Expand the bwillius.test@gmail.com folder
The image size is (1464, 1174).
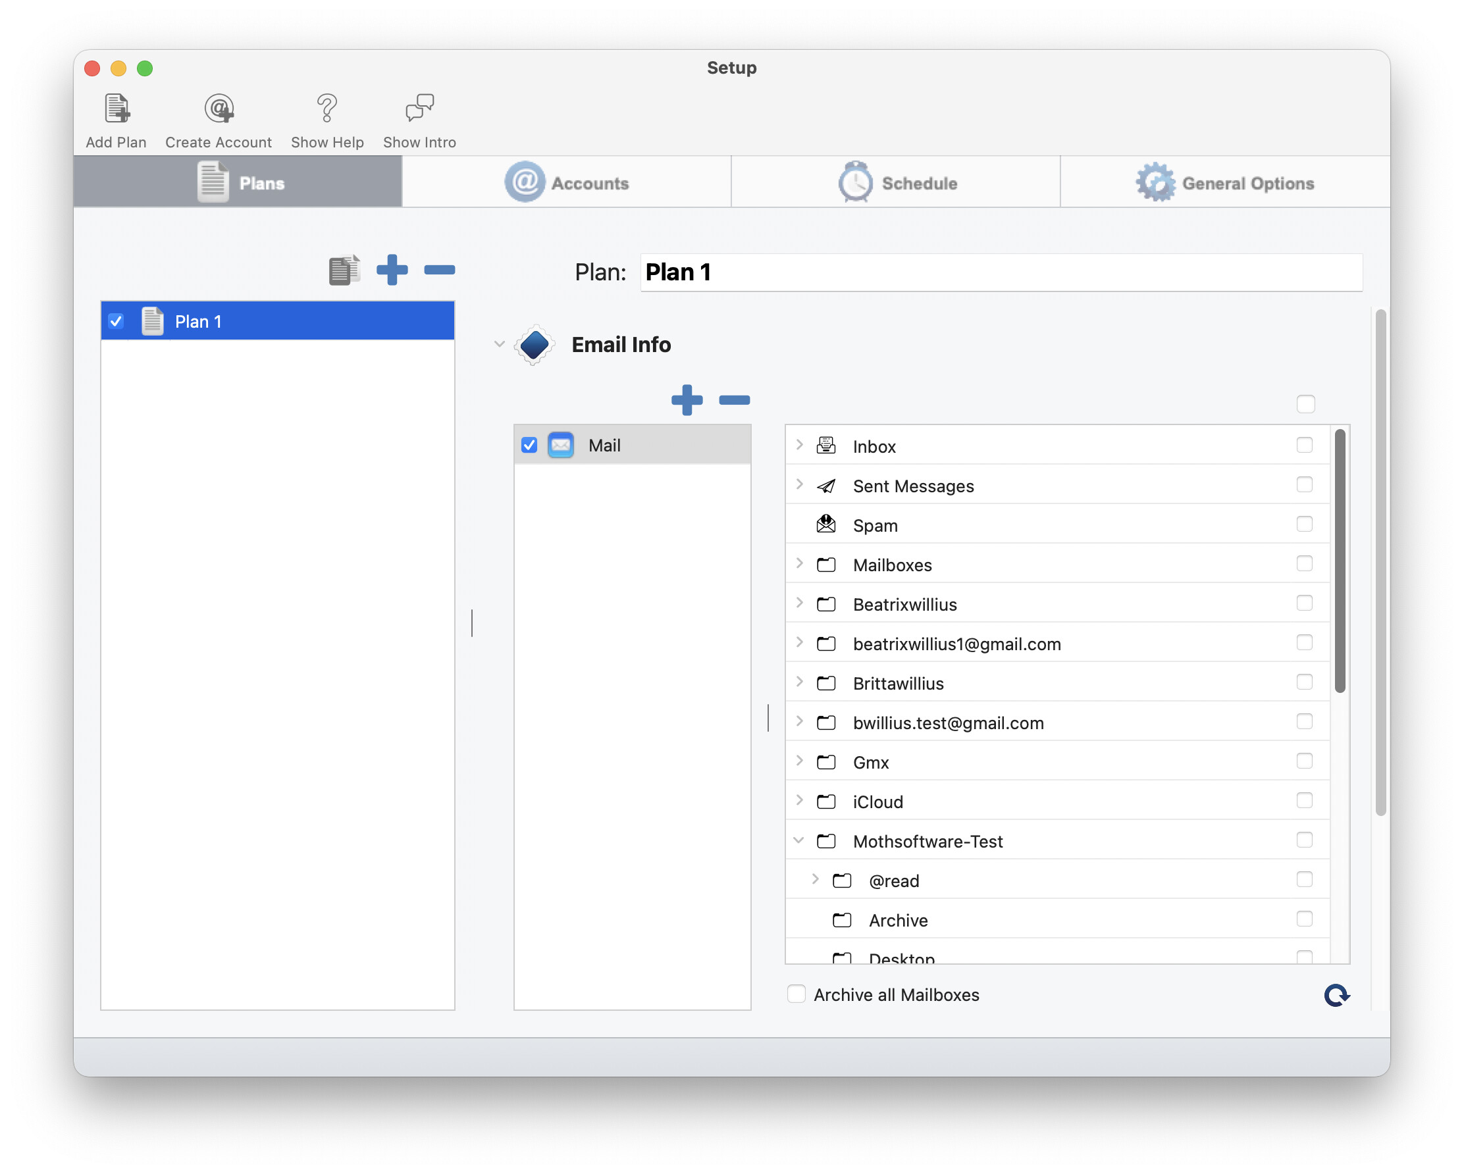point(799,721)
